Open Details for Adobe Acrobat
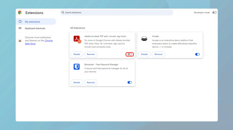 click(77, 54)
